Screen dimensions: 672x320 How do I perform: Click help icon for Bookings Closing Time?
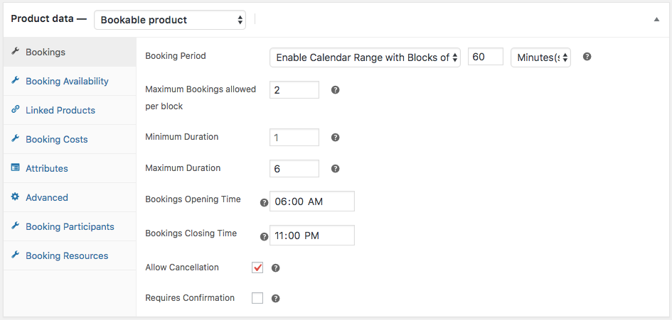pos(265,236)
